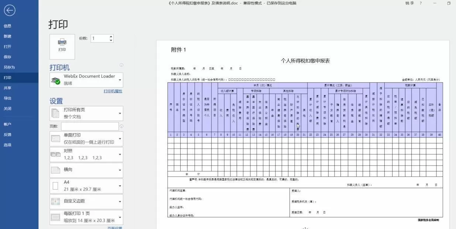
Task: Click the 自定义边距 custom margins icon
Action: click(55, 201)
